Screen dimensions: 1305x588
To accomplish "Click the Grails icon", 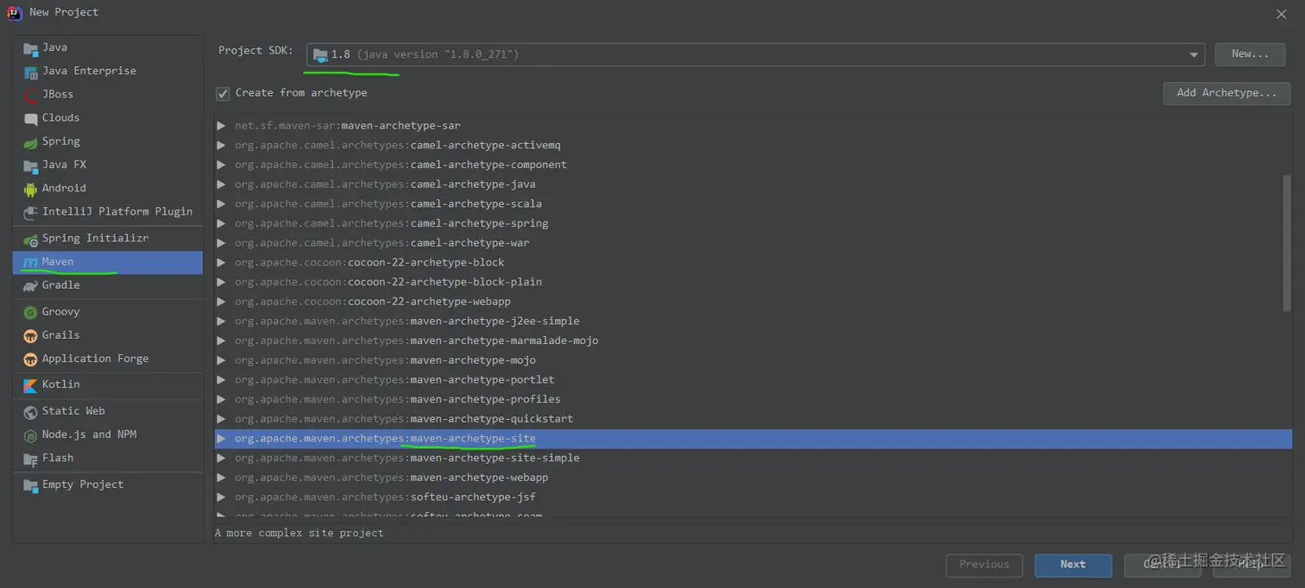I will (30, 335).
